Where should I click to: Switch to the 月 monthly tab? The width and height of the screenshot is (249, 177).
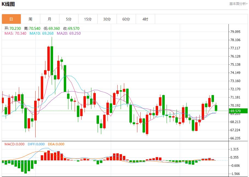(x=50, y=19)
